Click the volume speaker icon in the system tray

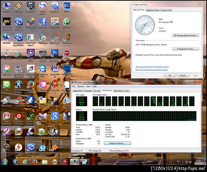[190, 162]
